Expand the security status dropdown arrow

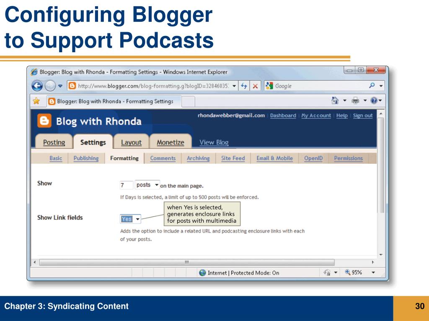point(336,273)
